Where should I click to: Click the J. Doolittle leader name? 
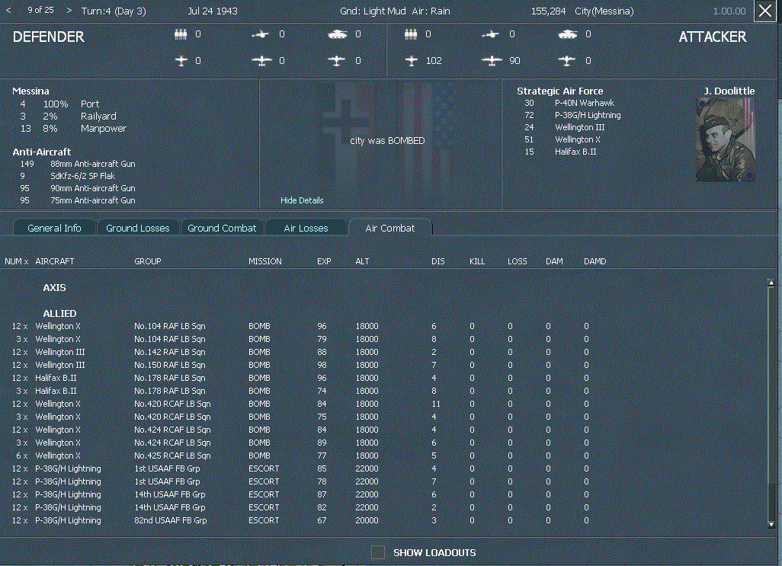pos(729,91)
